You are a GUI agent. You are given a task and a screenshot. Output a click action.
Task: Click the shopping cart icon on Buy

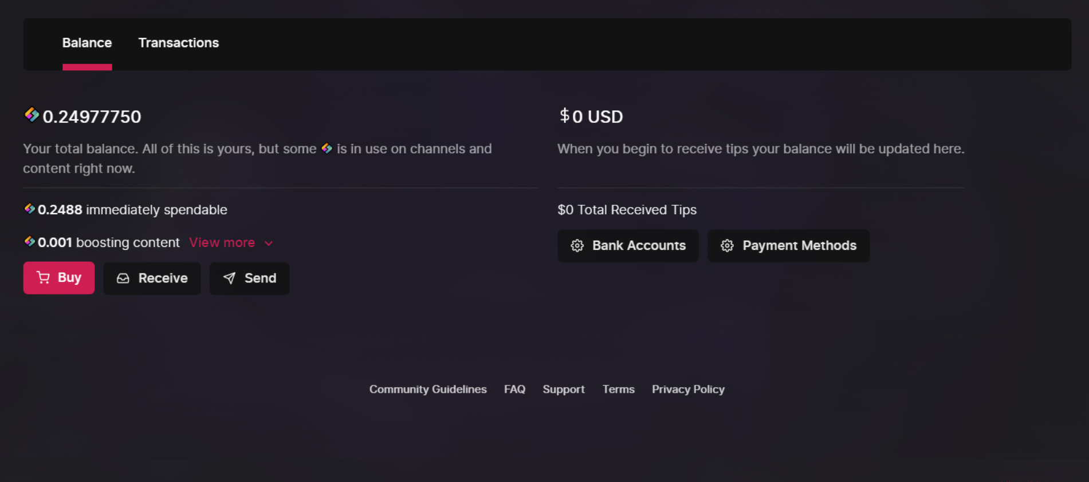43,278
